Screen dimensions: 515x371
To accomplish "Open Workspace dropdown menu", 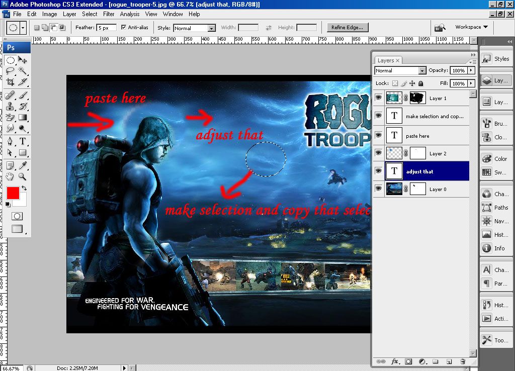I will coord(471,27).
